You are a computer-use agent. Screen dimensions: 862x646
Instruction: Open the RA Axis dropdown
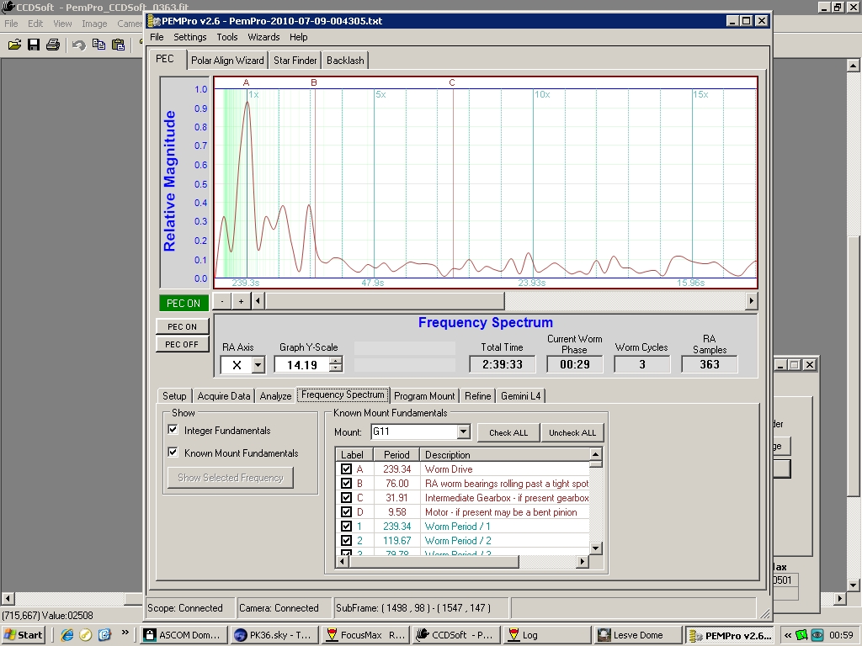[258, 365]
